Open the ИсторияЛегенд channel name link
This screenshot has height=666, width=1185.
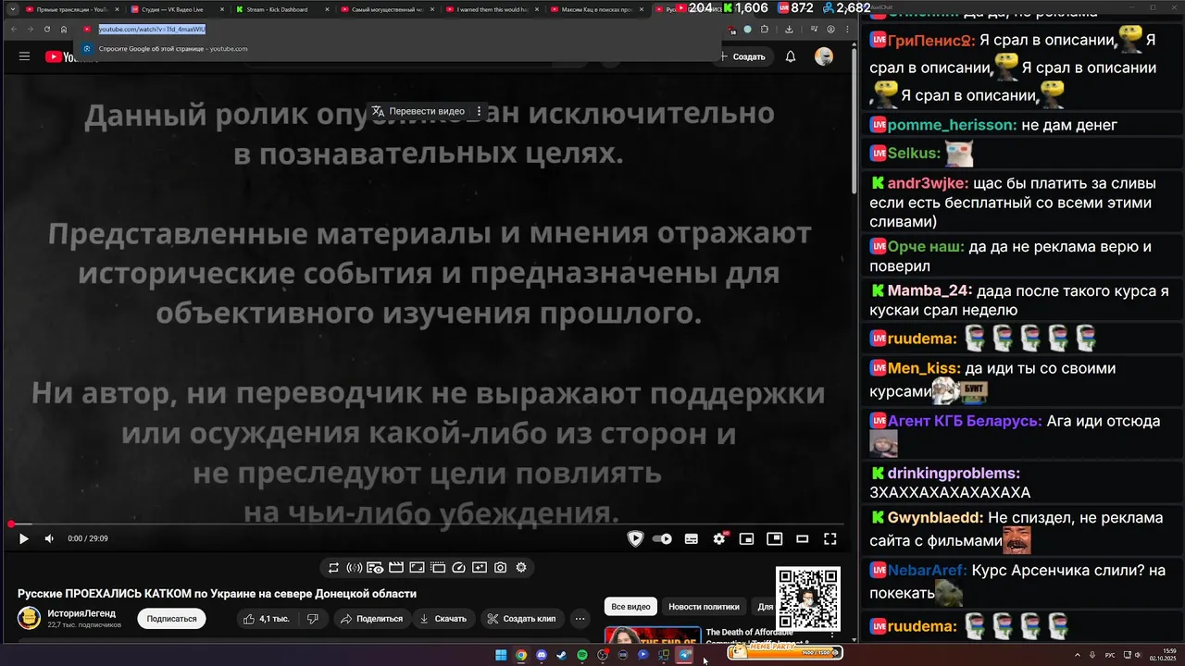click(81, 612)
